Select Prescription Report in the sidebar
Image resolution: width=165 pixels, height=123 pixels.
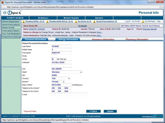(x=10, y=30)
